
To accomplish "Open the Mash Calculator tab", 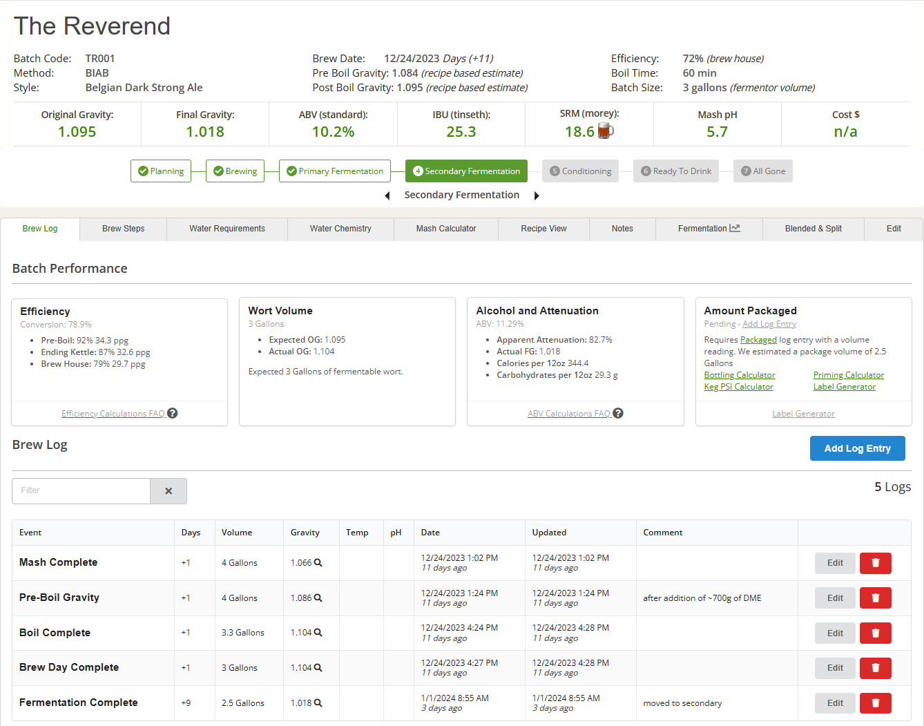I will pos(446,229).
